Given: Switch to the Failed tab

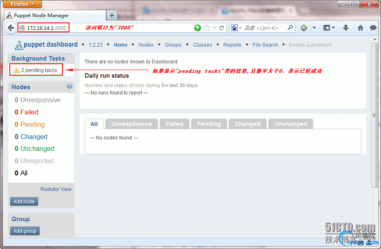Looking at the screenshot, I should pyautogui.click(x=174, y=124).
